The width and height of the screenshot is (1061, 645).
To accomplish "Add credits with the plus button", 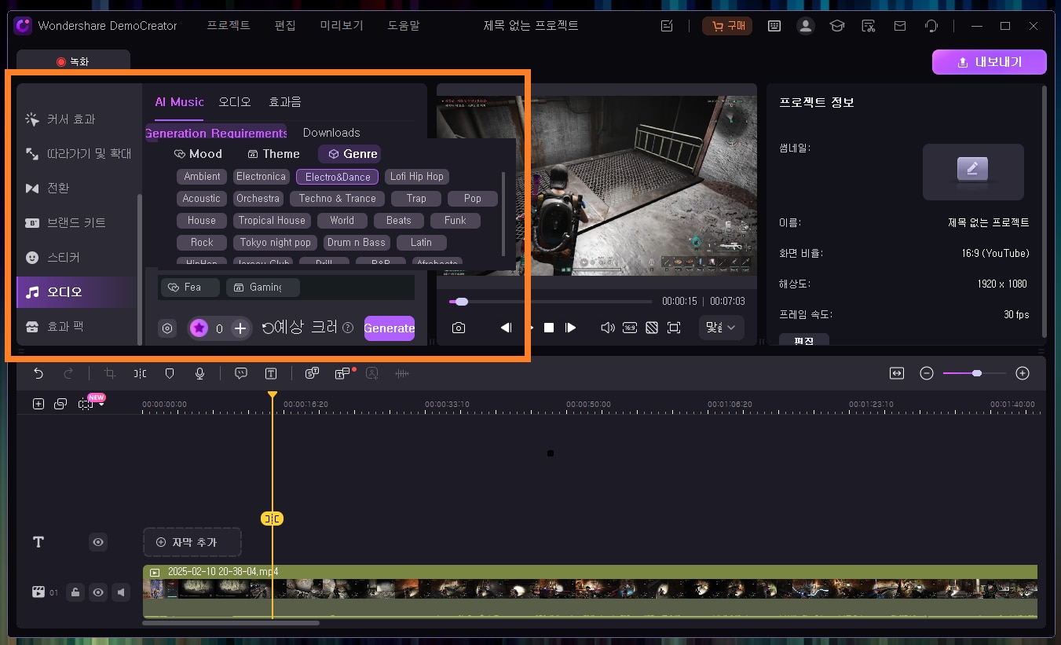I will click(x=240, y=328).
